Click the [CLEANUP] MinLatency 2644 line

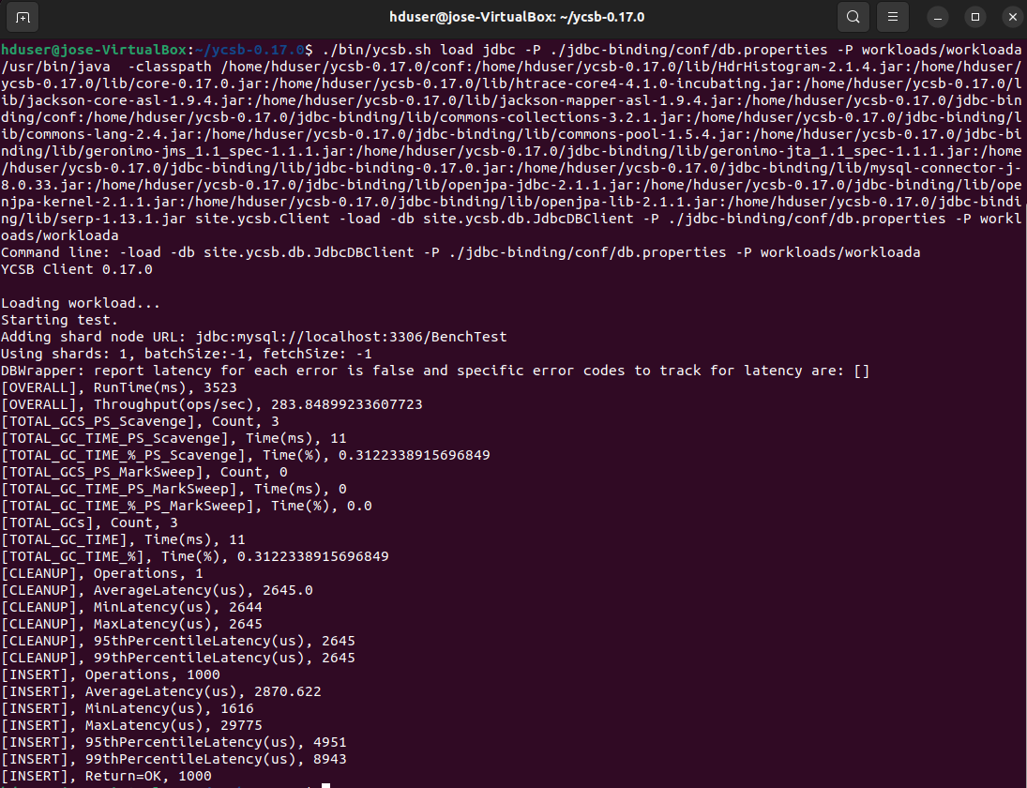coord(131,607)
